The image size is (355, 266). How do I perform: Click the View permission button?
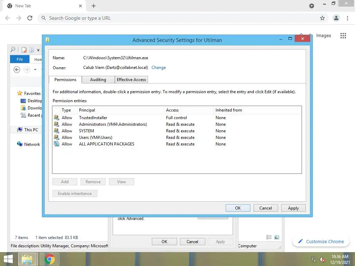point(121,181)
